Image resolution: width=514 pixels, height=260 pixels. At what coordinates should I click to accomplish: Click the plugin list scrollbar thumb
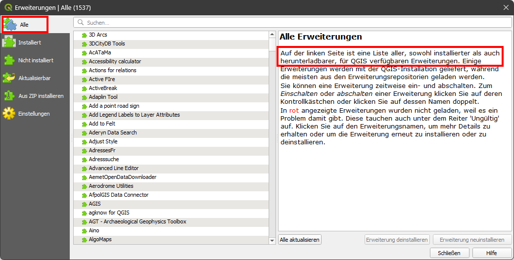[x=272, y=44]
